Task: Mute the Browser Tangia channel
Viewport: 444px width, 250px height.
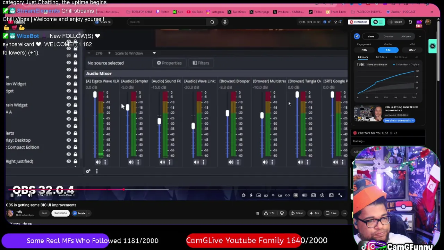Action: (300, 162)
